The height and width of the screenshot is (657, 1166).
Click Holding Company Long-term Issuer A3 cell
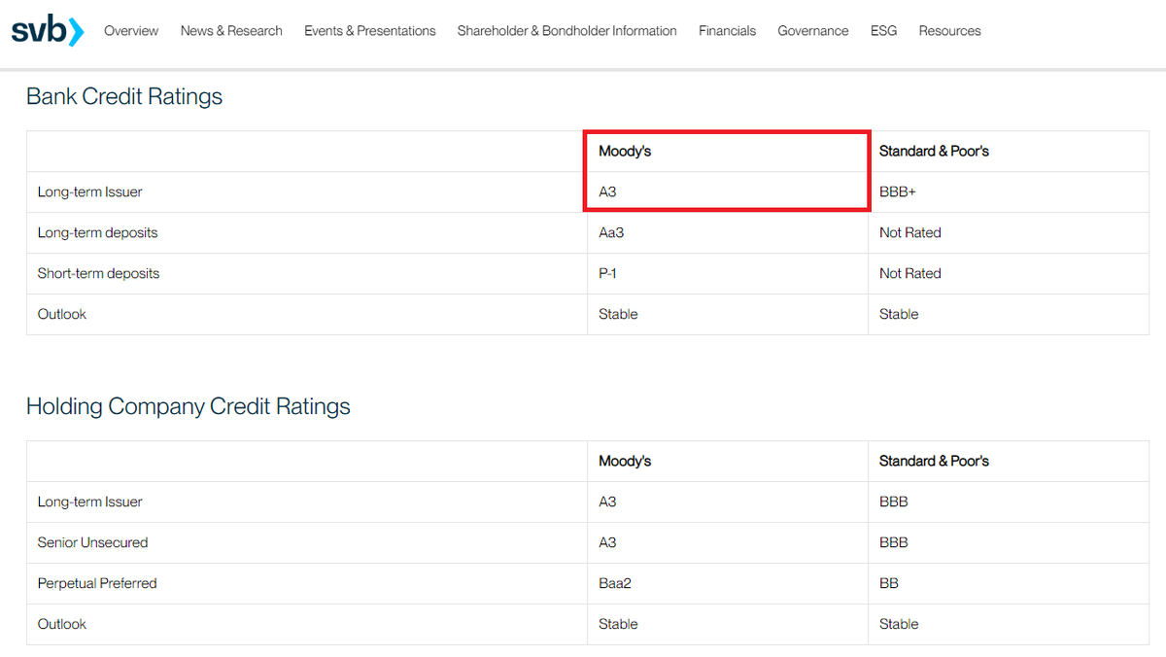[x=728, y=502]
